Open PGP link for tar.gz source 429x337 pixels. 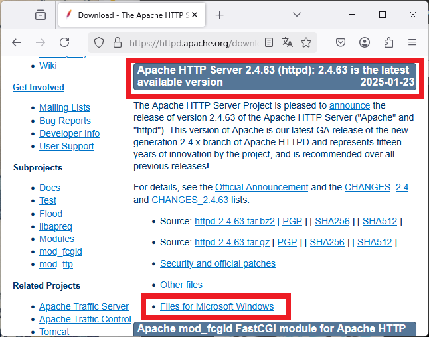click(287, 242)
